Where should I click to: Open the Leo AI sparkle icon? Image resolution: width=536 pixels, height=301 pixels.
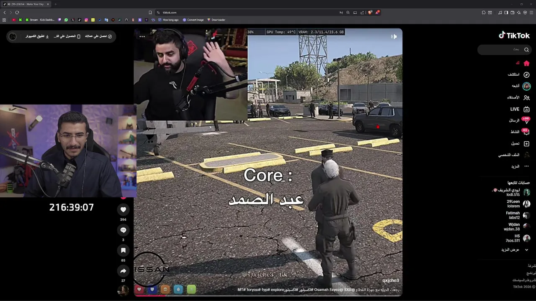(519, 13)
